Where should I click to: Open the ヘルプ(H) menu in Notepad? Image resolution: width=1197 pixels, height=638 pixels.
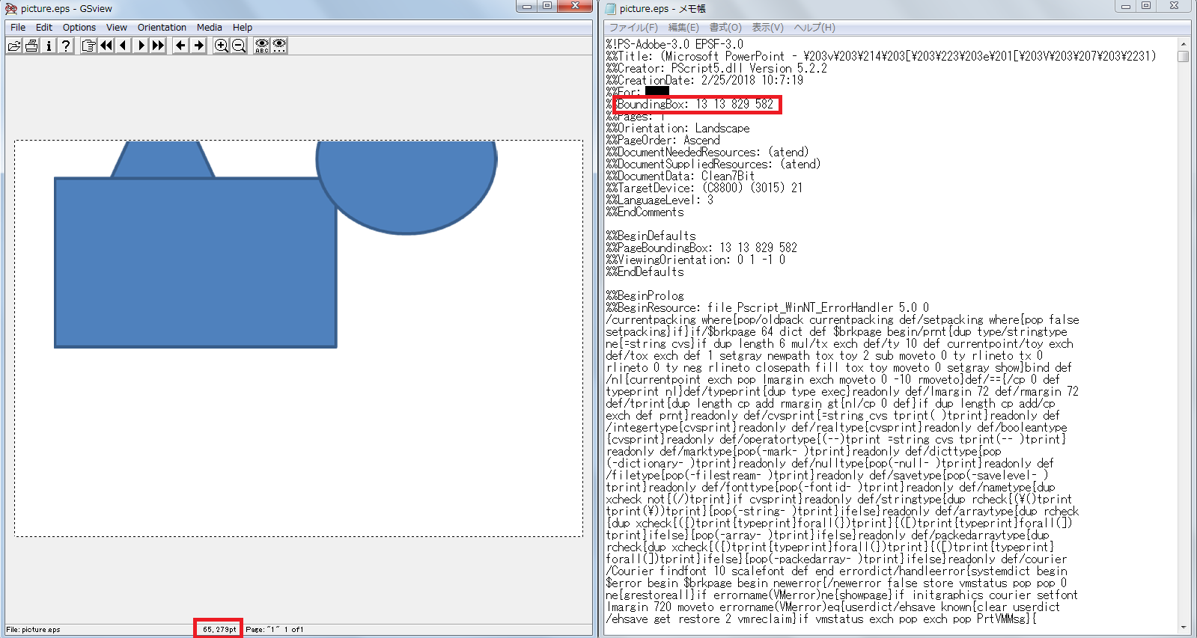click(814, 27)
